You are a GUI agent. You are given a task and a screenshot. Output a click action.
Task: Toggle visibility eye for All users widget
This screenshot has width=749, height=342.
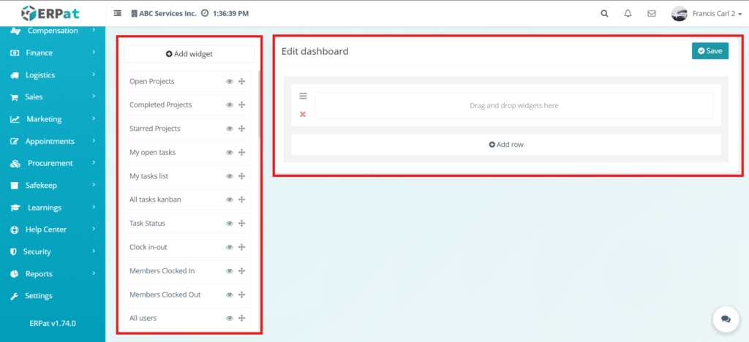click(229, 318)
